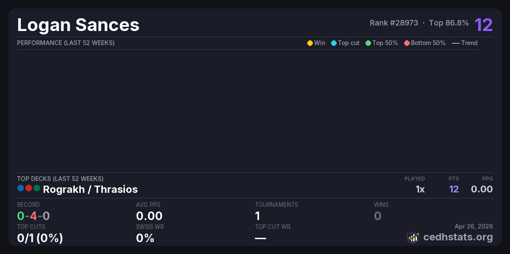Click the green mana color icon
This screenshot has height=254, width=510.
click(37, 188)
